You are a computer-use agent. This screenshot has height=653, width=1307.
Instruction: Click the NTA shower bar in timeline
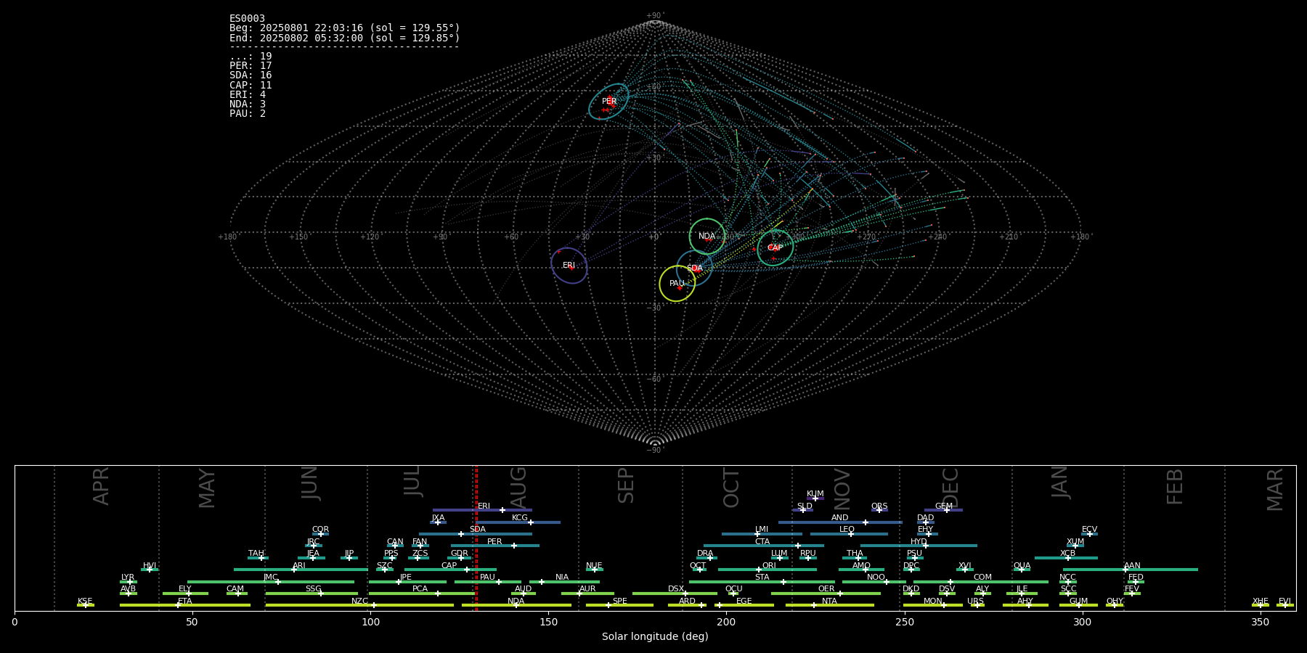point(829,605)
